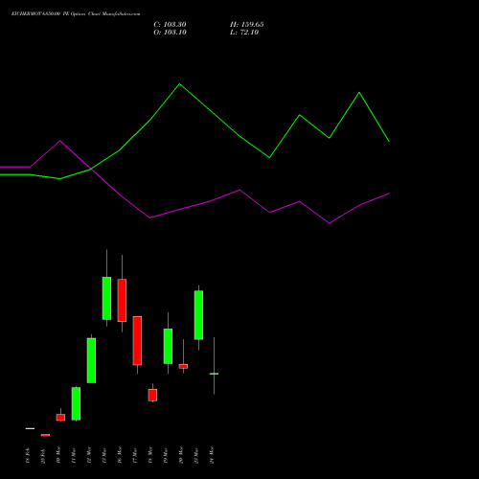The image size is (479, 479).
Task: Click the '10 Mar' date axis label
Action: (x=58, y=455)
